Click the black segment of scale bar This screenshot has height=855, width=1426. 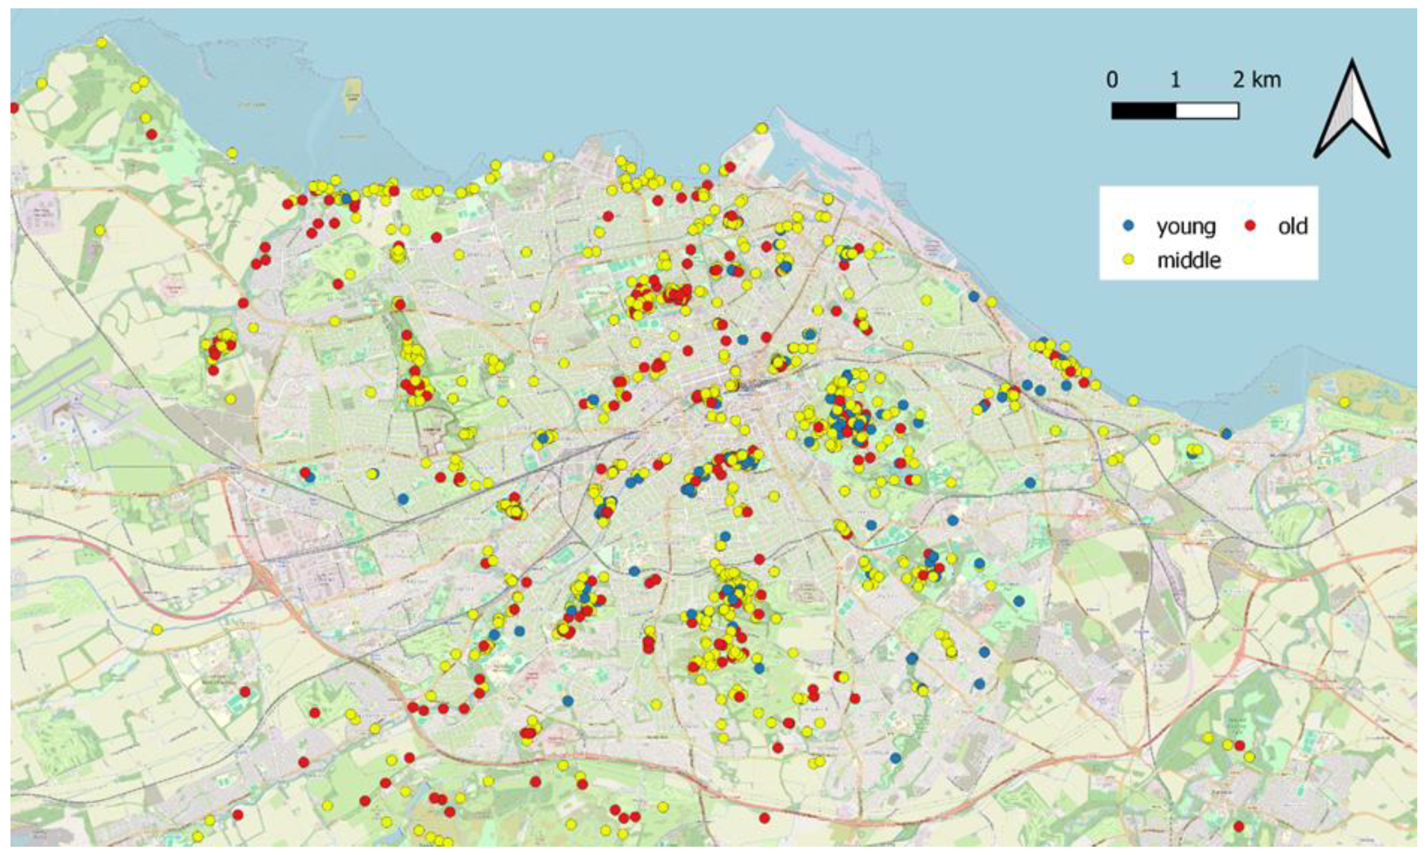pyautogui.click(x=1143, y=111)
